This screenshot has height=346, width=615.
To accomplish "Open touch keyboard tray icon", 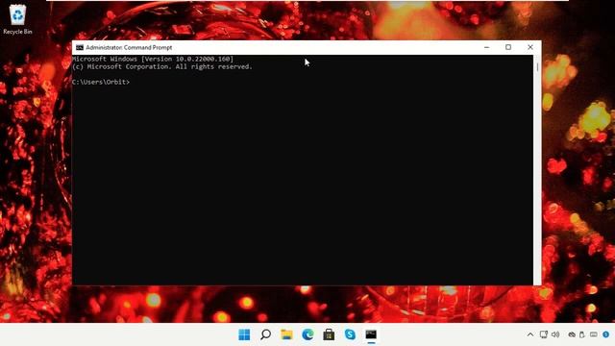I will click(x=594, y=334).
